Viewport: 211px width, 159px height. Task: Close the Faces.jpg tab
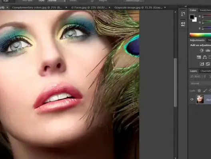[x=109, y=8]
